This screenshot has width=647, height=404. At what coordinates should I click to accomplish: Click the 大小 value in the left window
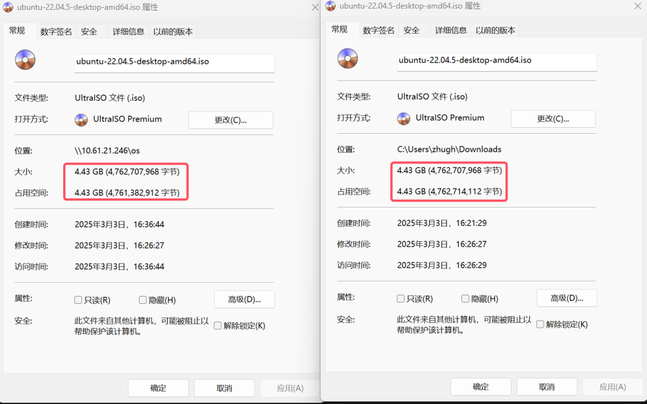pos(127,172)
